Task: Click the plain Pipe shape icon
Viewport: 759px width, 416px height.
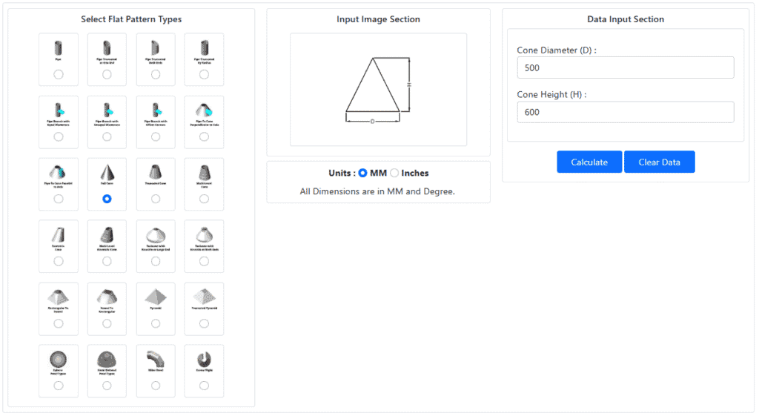Action: (x=58, y=48)
